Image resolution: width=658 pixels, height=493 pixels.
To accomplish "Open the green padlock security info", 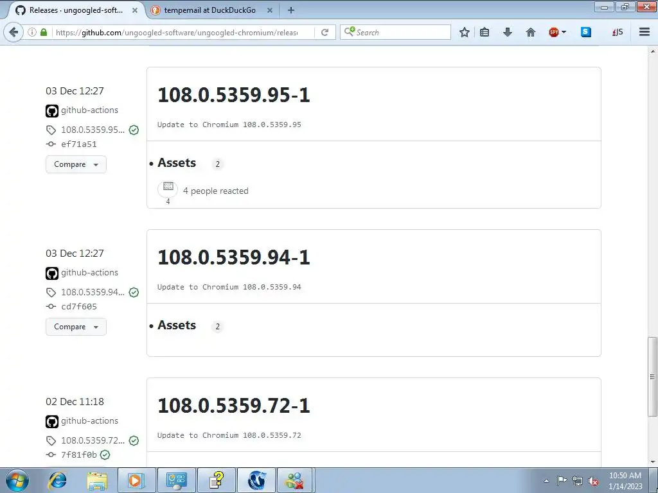I will [44, 32].
